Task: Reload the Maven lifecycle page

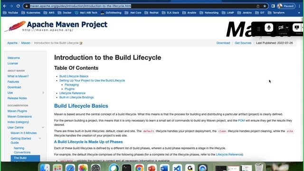Action: tap(18, 6)
